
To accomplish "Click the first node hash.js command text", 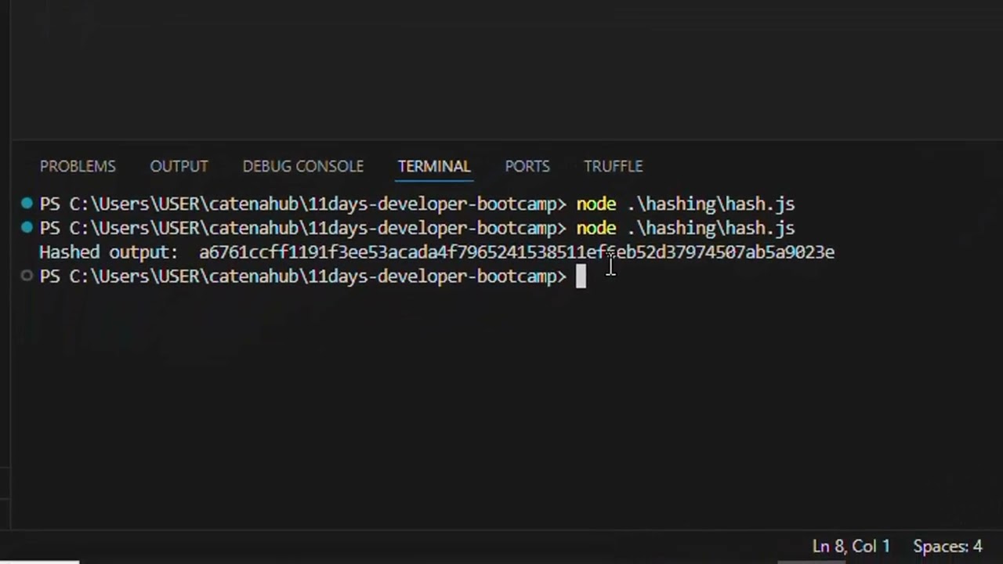I will [x=685, y=204].
